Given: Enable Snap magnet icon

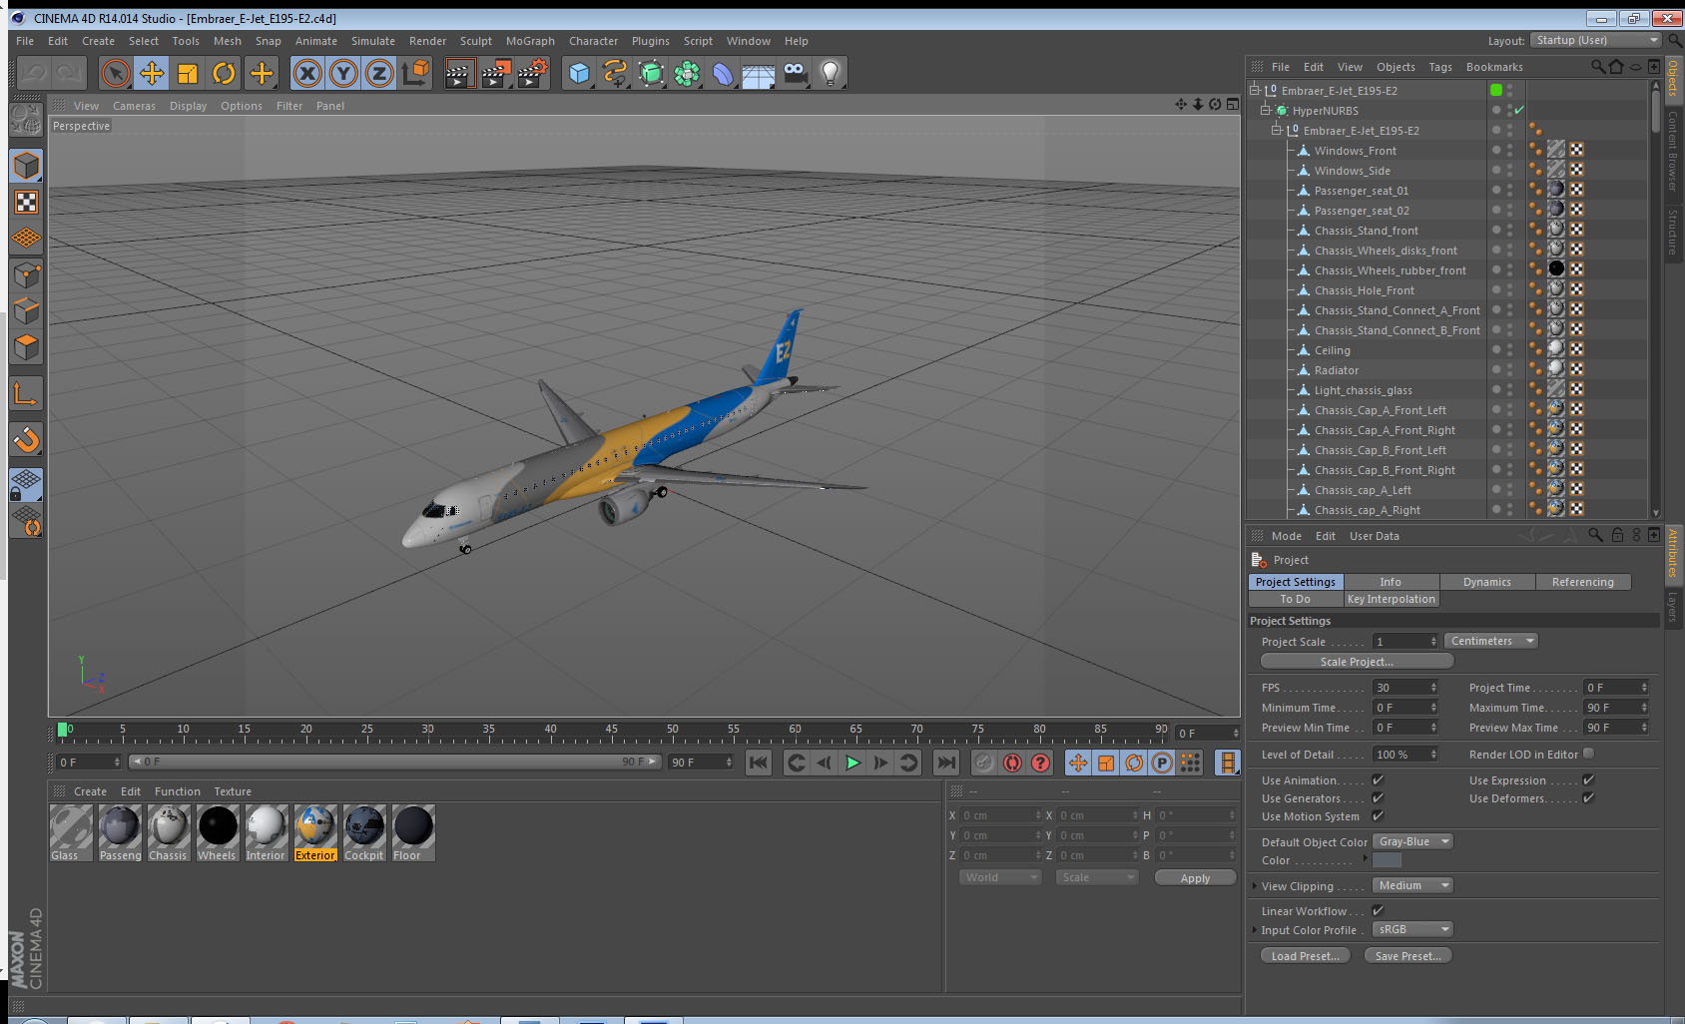Looking at the screenshot, I should (x=26, y=438).
